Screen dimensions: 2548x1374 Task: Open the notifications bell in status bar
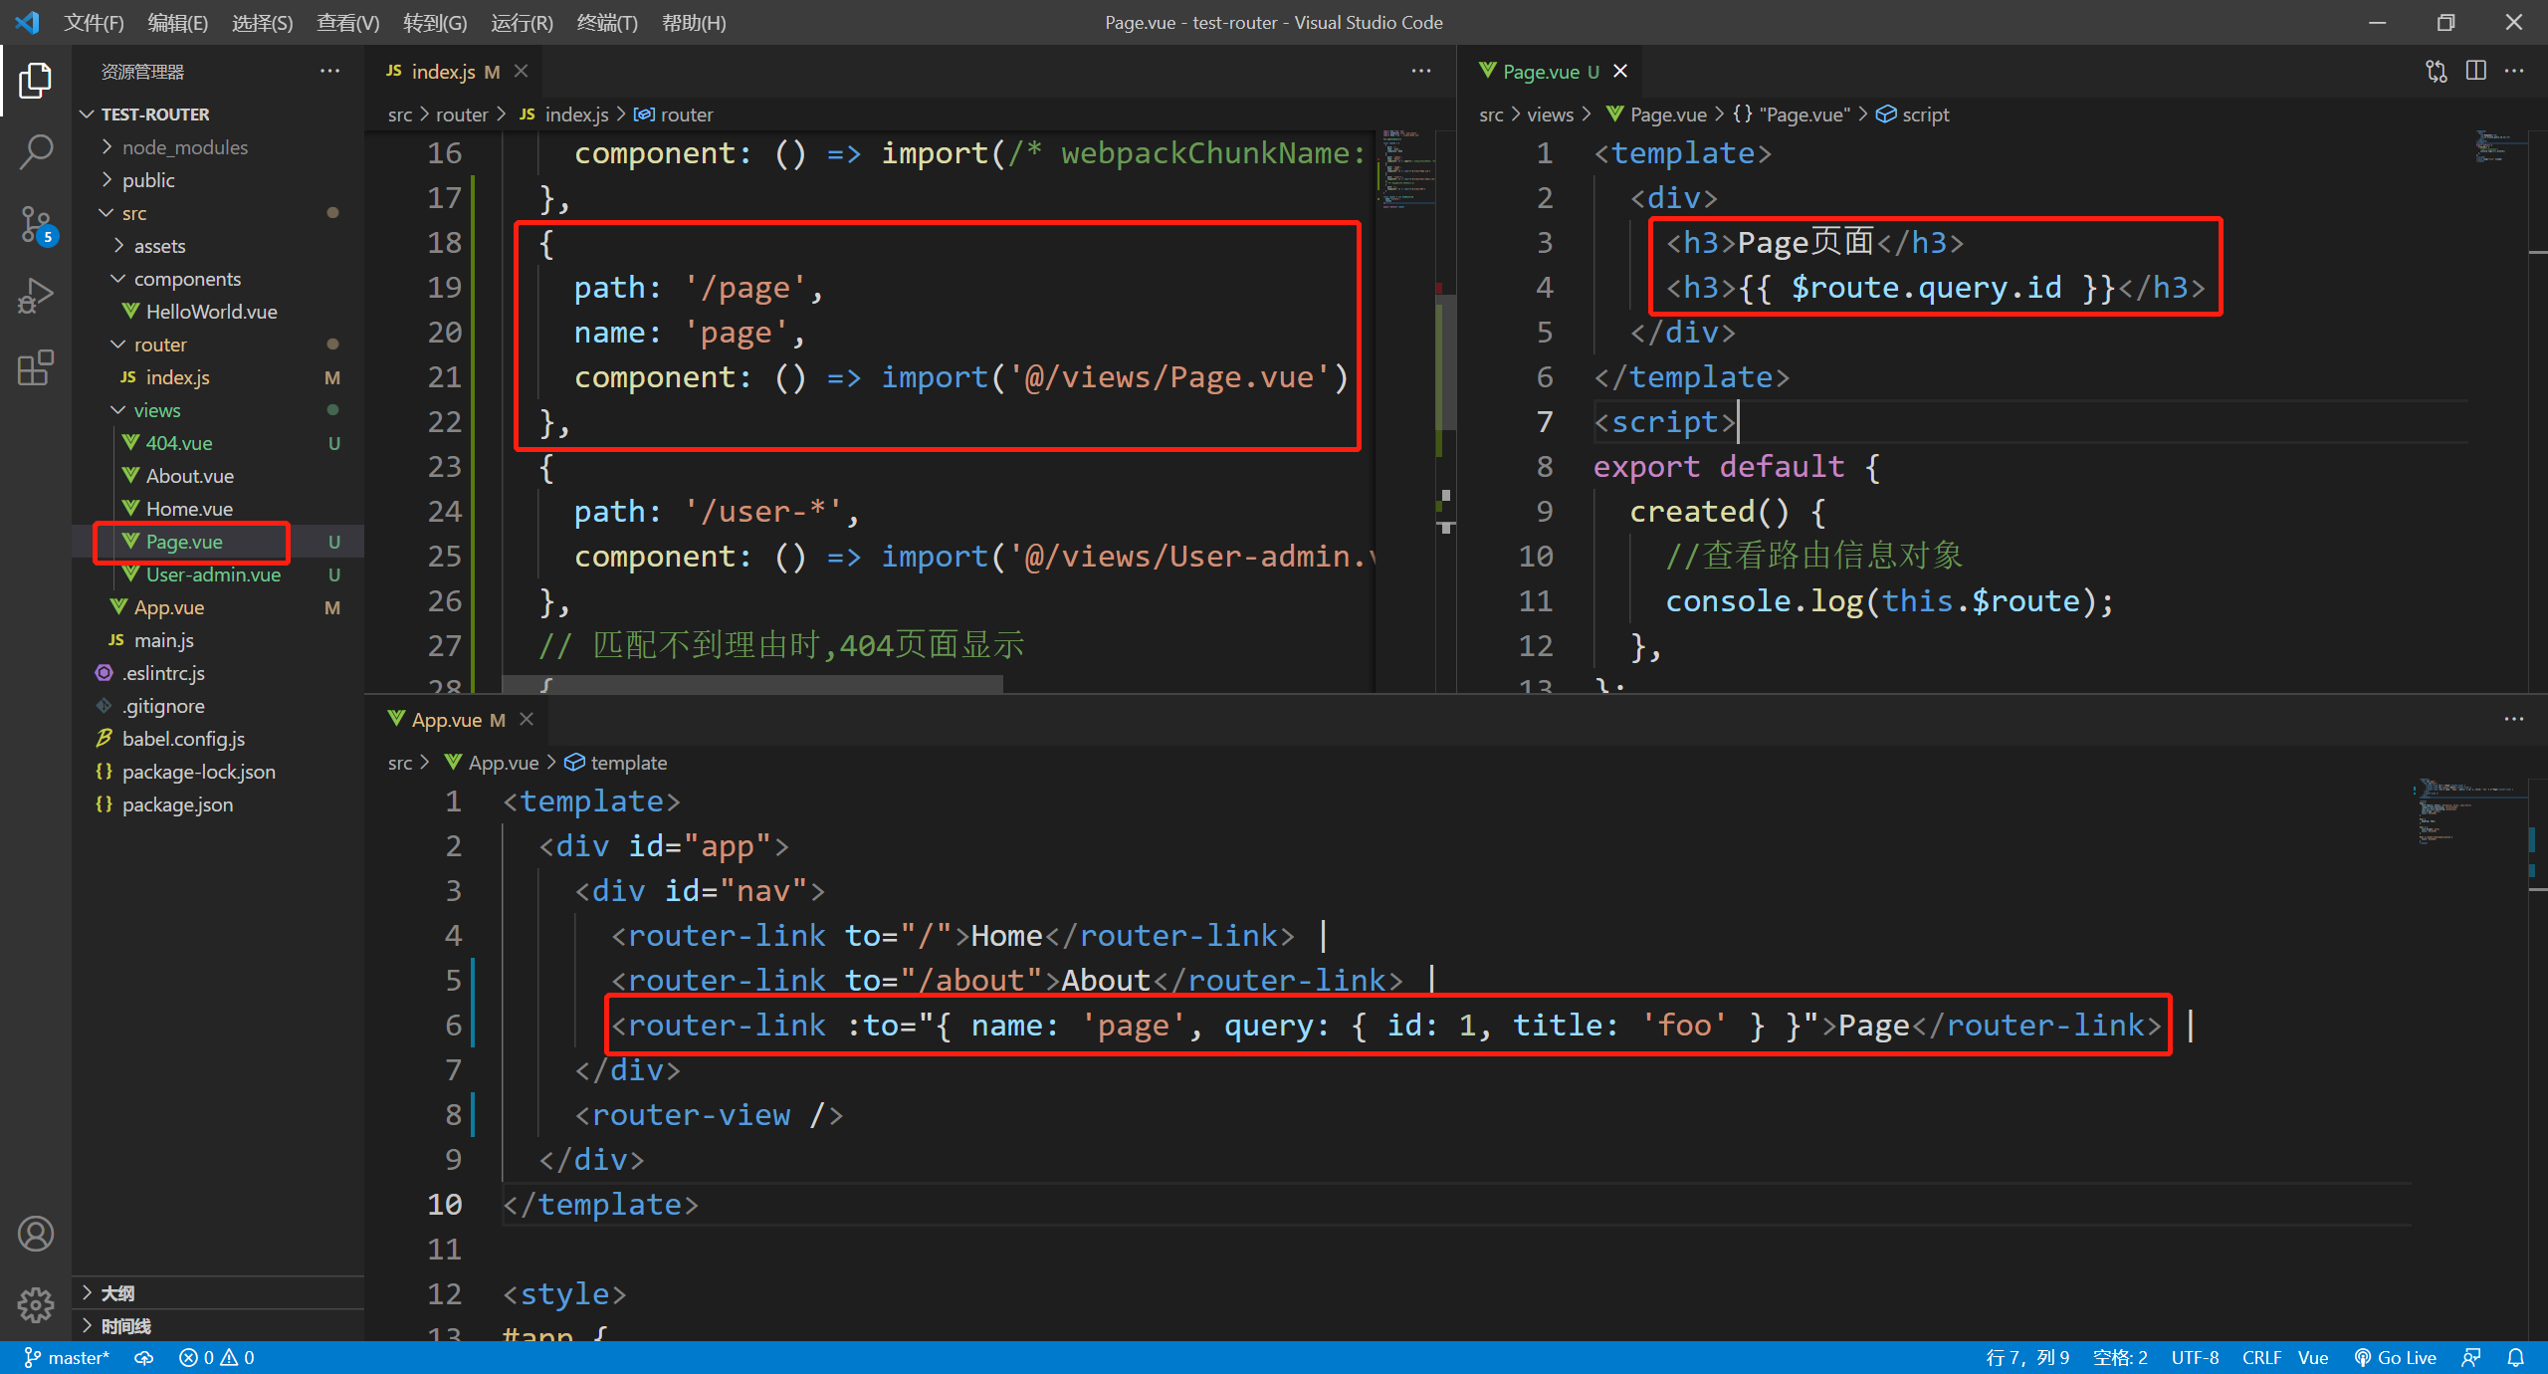[x=2516, y=1357]
